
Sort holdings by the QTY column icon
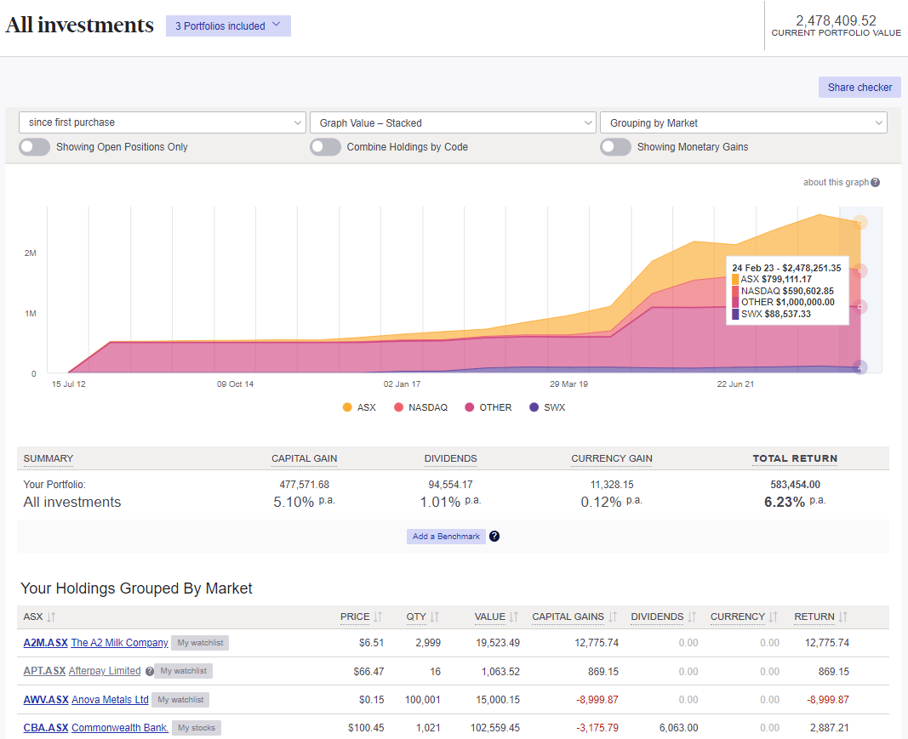434,617
